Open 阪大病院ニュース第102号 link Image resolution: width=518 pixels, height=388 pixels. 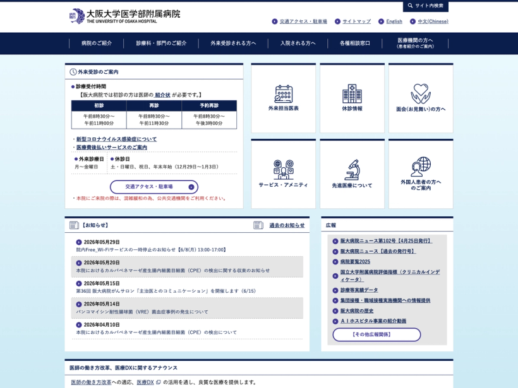coord(386,241)
